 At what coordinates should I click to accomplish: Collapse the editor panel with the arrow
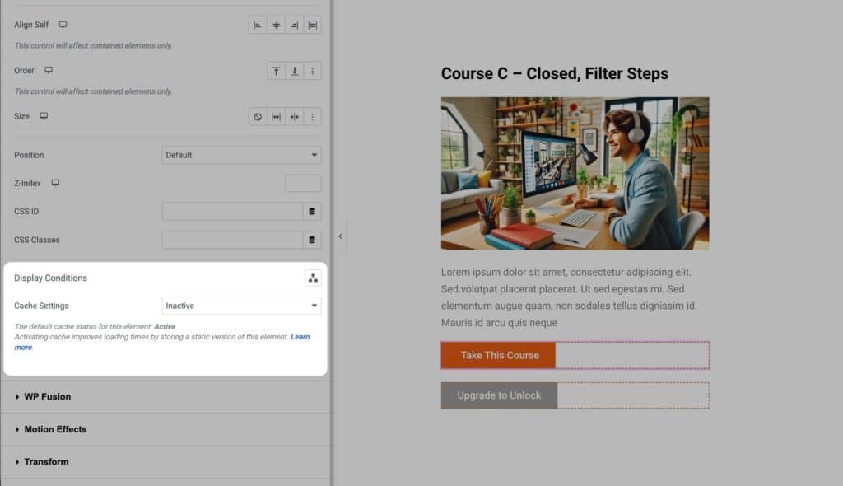click(340, 236)
